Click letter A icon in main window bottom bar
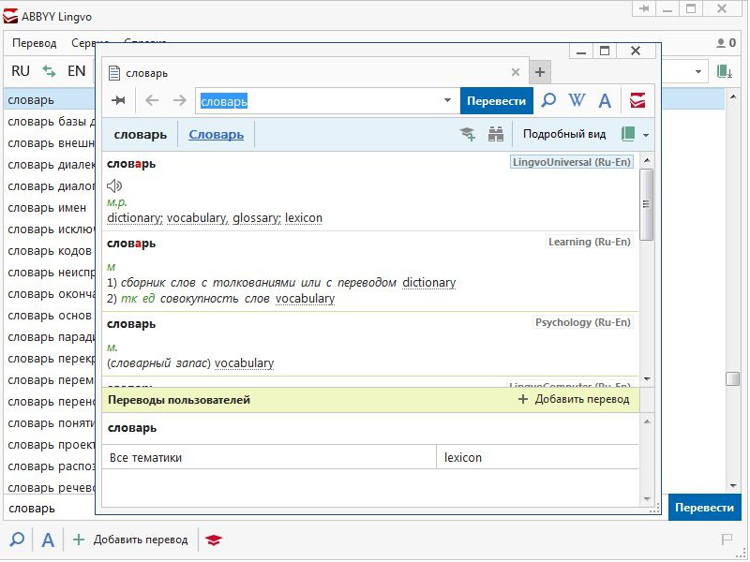 [48, 540]
